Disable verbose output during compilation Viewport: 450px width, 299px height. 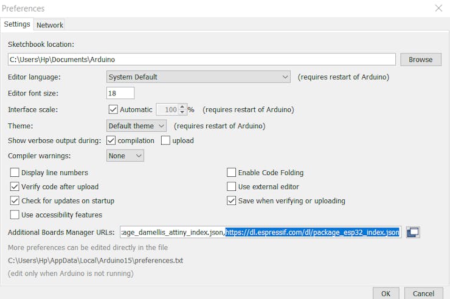(x=111, y=140)
